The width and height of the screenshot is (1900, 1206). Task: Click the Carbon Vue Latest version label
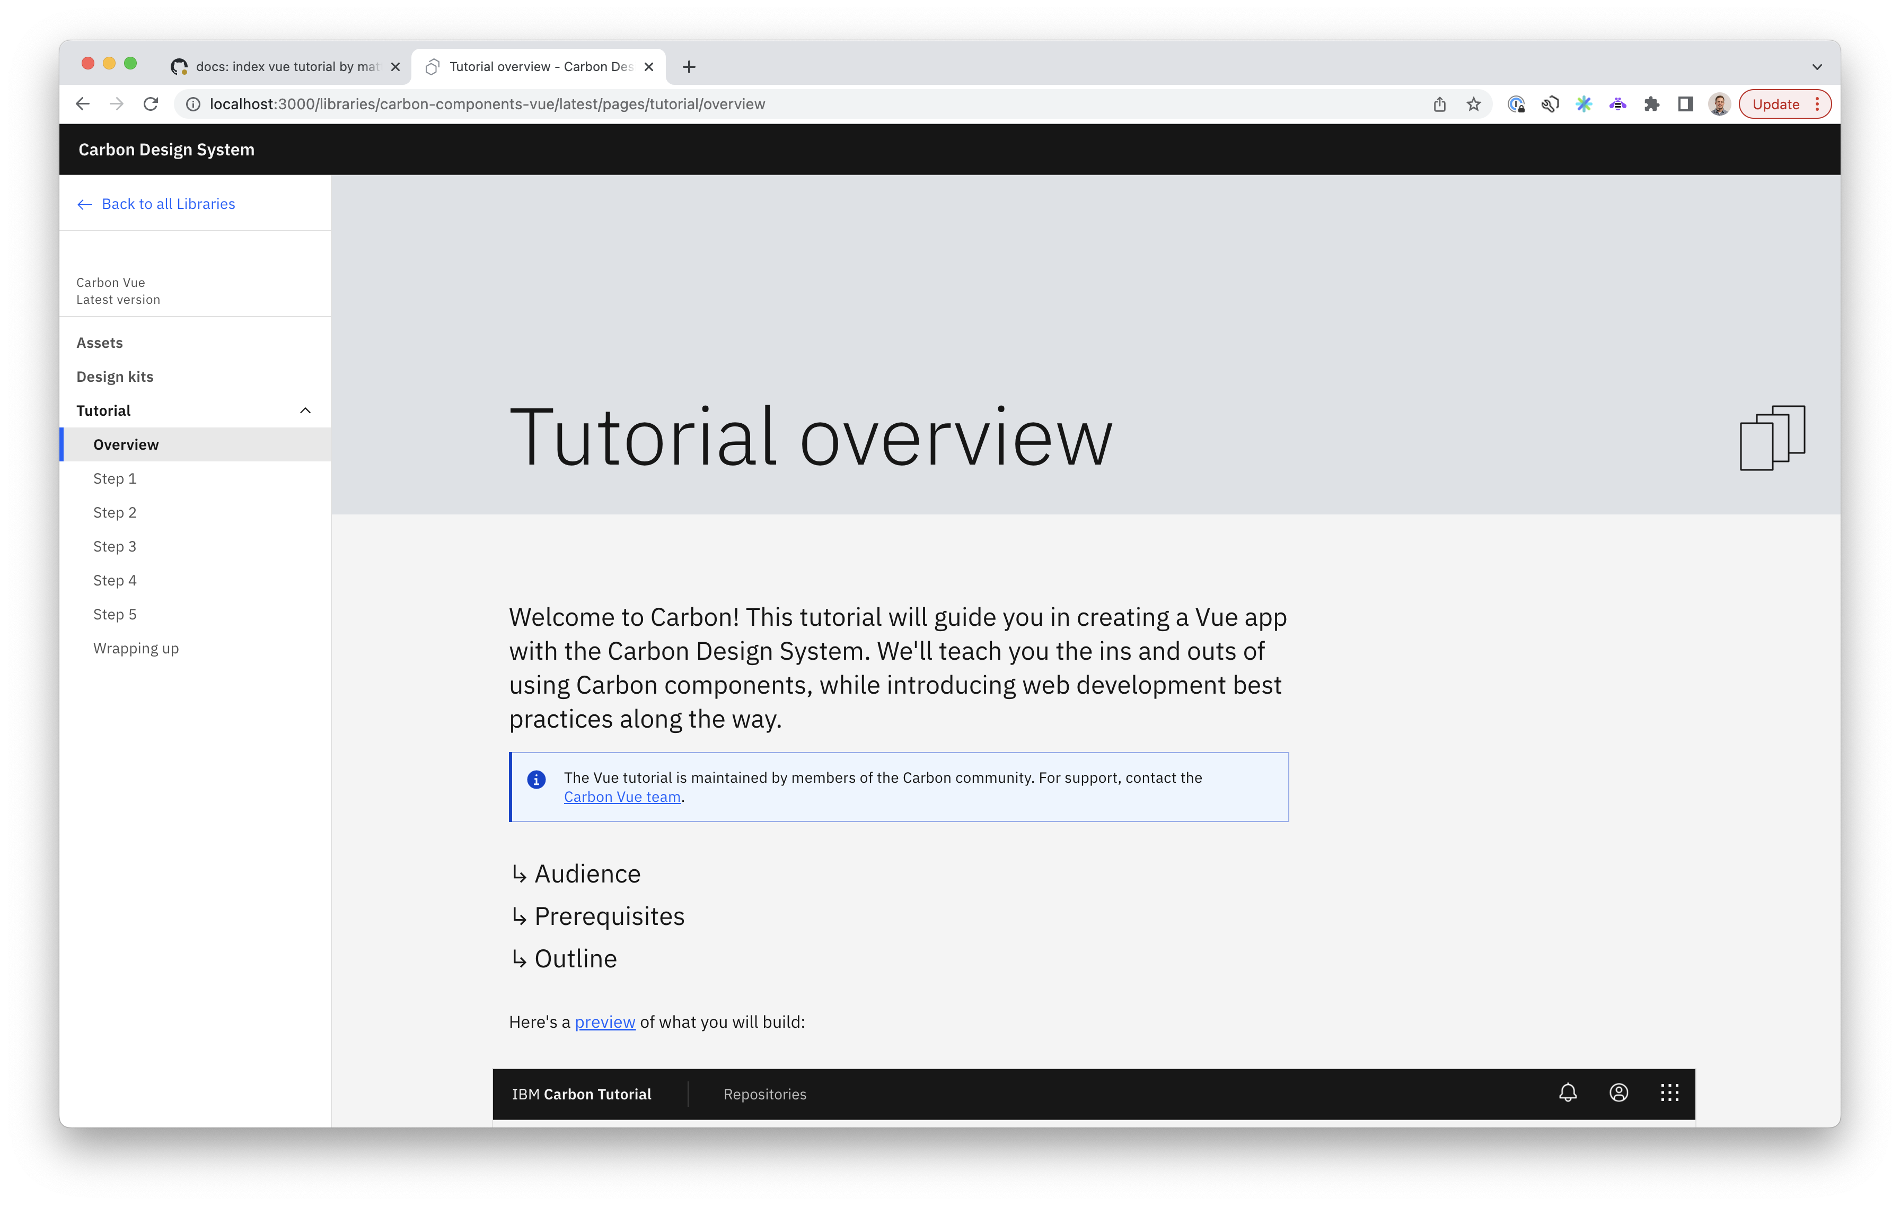118,291
